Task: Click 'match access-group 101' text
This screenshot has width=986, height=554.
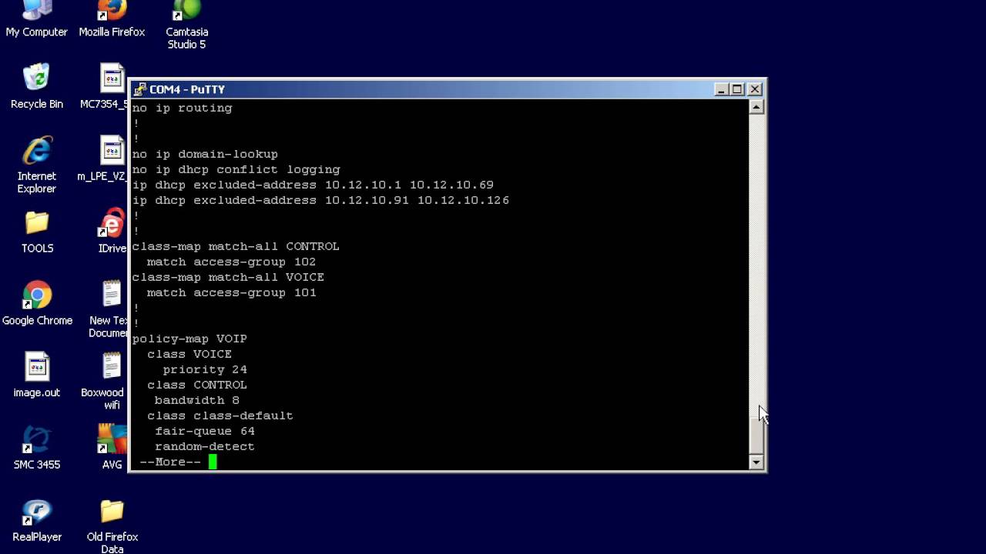Action: tap(231, 292)
